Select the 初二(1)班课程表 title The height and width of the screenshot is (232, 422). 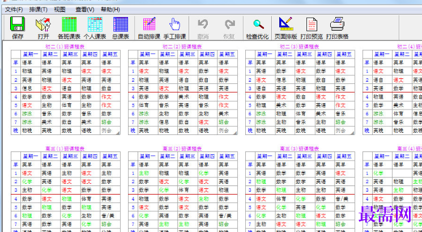coord(65,47)
